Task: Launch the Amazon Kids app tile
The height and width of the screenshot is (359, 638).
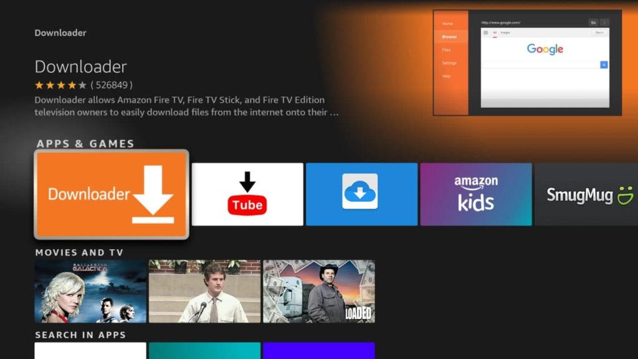Action: click(476, 194)
